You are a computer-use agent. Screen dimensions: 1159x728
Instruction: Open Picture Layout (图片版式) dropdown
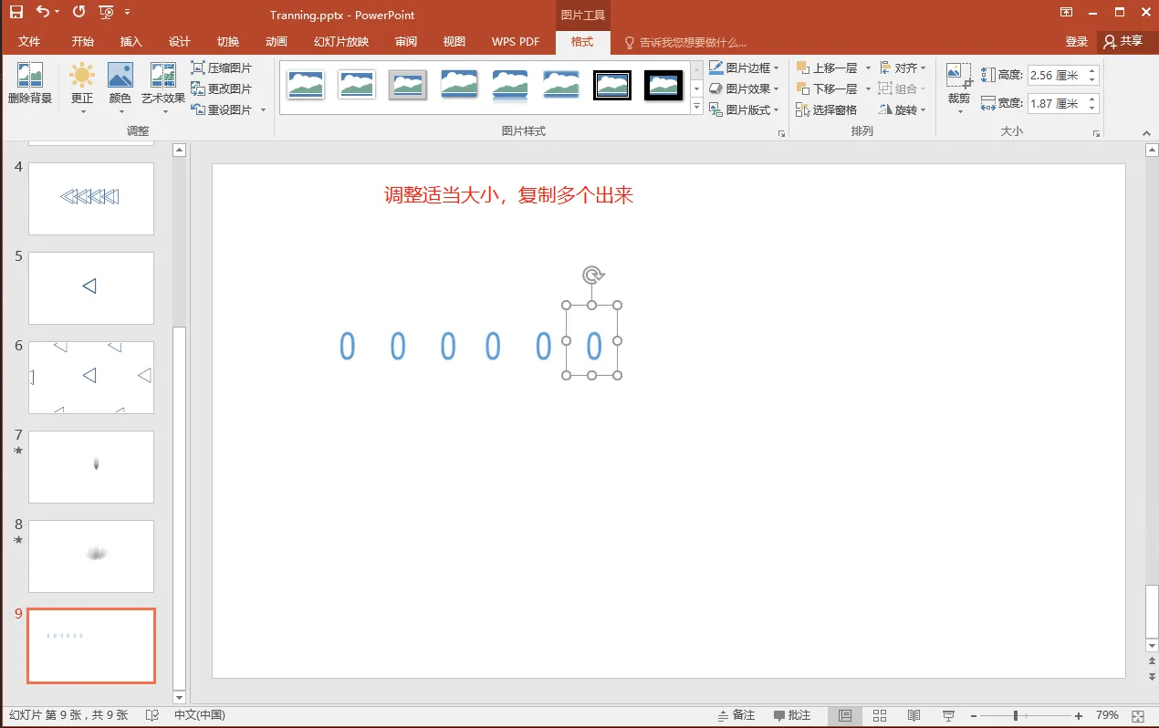coord(745,109)
